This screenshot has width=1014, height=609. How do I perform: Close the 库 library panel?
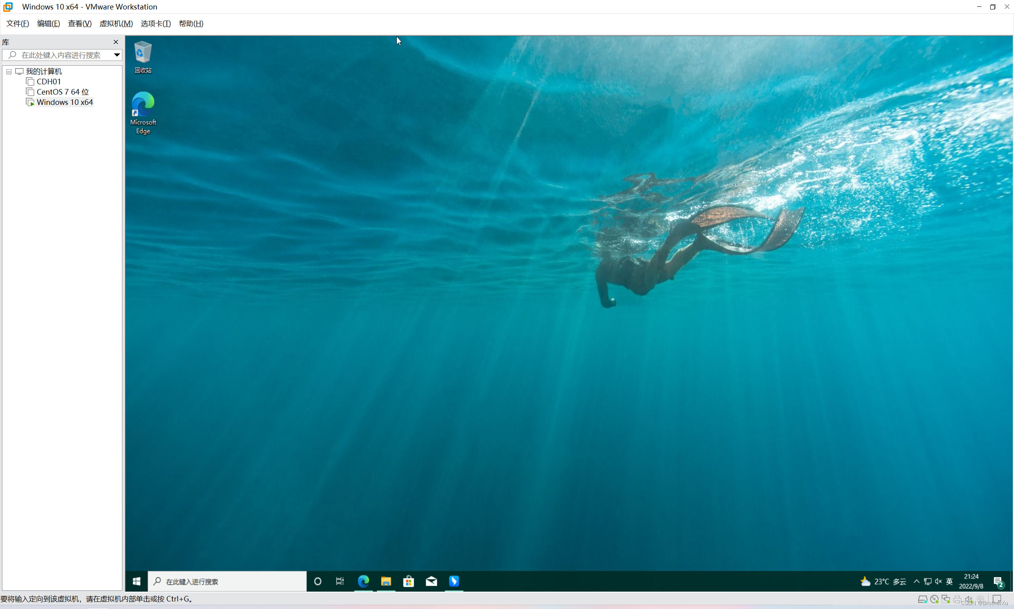click(x=116, y=42)
